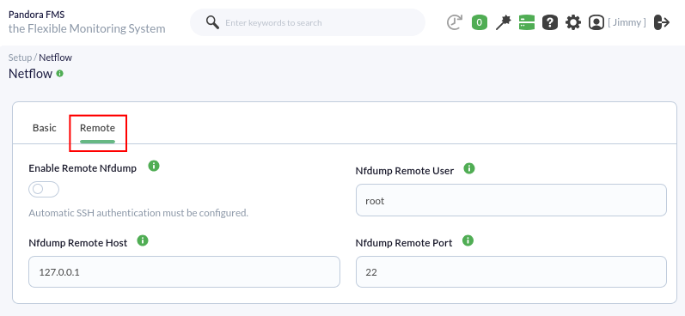Click the Nfdump Remote Port field

tap(511, 272)
